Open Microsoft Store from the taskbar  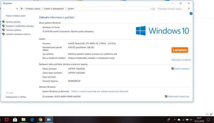[15, 120]
